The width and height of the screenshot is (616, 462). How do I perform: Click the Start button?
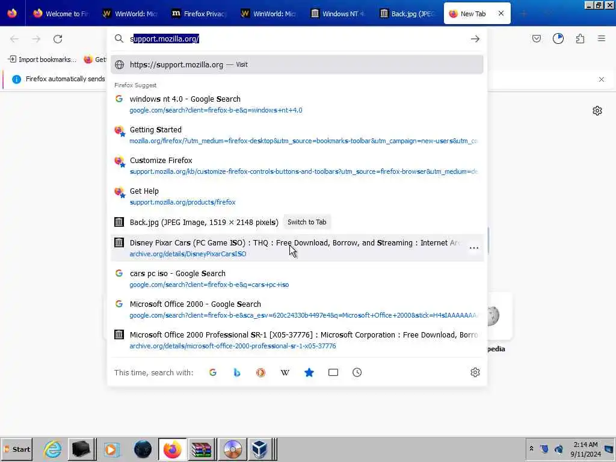click(x=17, y=449)
